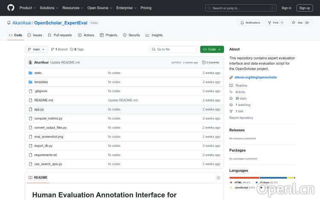The width and height of the screenshot is (320, 200).
Task: Expand the Open Source menu
Action: tap(99, 8)
